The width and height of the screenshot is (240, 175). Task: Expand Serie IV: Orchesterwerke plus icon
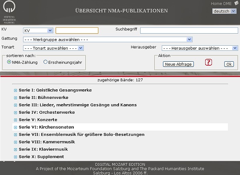click(x=16, y=113)
